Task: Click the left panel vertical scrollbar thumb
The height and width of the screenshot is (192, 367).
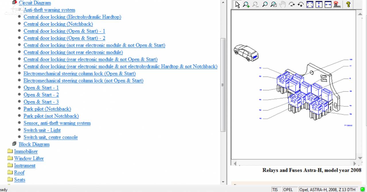Action: click(223, 85)
